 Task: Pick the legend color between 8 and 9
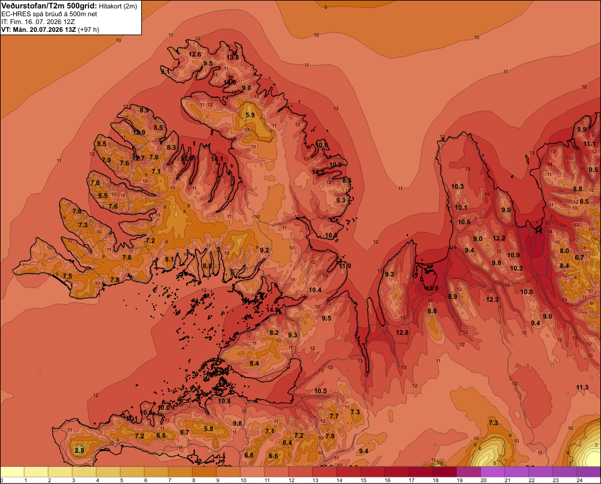click(x=204, y=472)
